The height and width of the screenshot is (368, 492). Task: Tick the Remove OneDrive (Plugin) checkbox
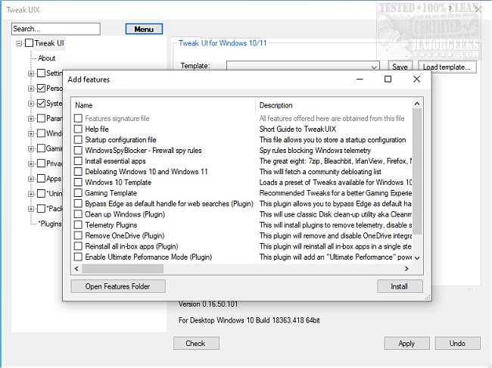point(78,235)
